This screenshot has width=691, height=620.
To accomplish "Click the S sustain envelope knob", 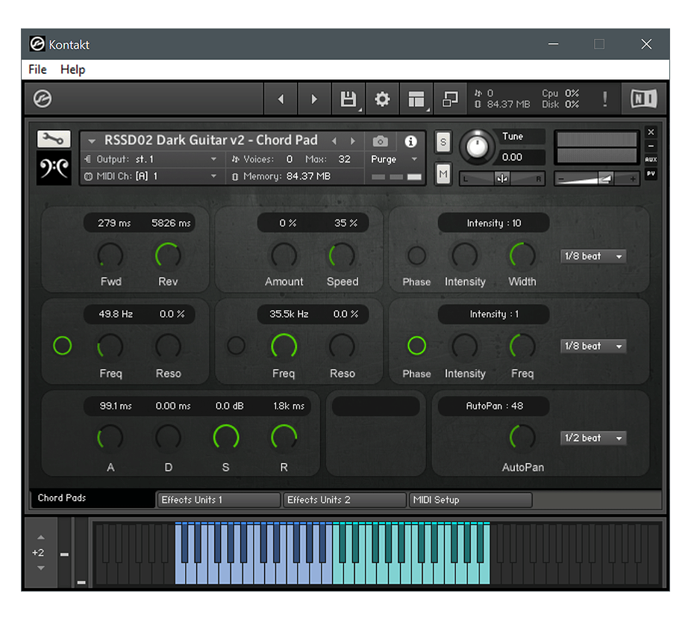I will (226, 438).
